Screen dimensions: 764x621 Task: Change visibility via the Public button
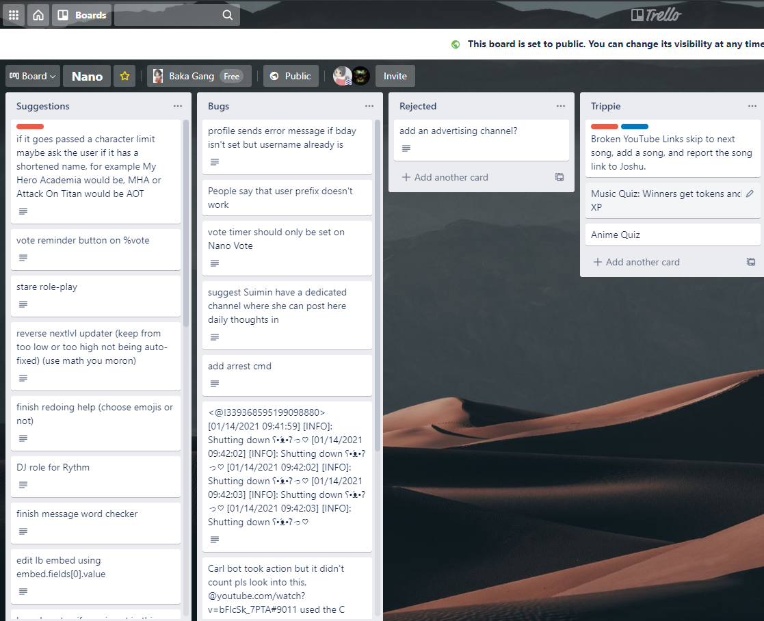coord(291,76)
